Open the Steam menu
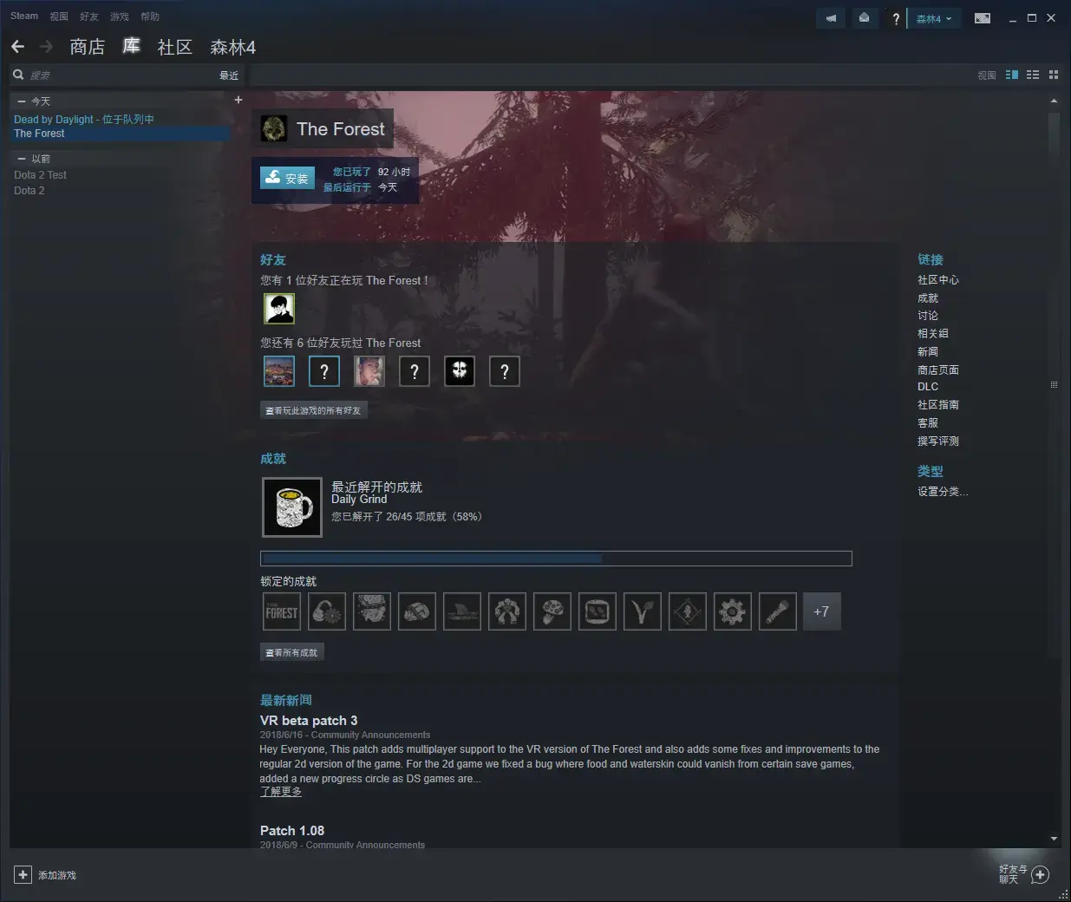 pyautogui.click(x=24, y=16)
